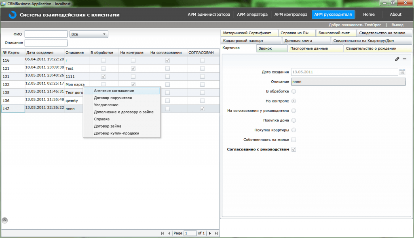Select the Покупка дома radio button
The width and height of the screenshot is (414, 238).
pyautogui.click(x=294, y=121)
